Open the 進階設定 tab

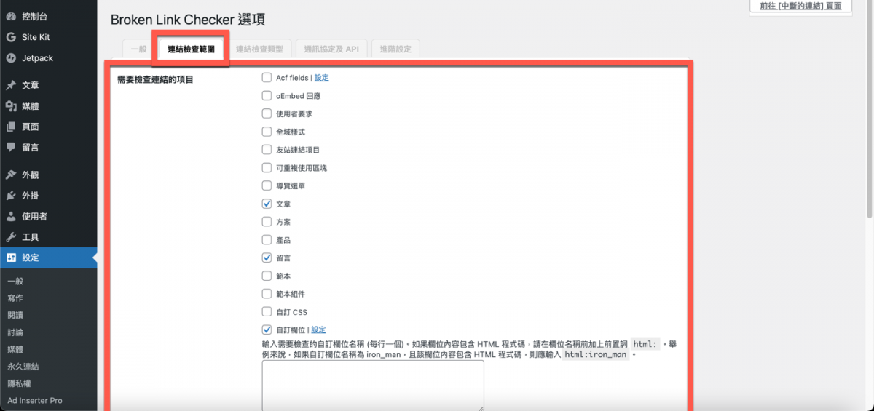tap(395, 49)
